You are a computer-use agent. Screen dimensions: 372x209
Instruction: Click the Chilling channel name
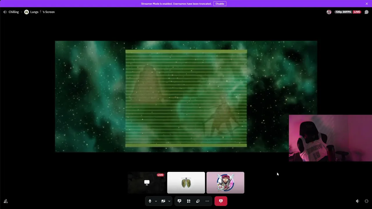pos(14,12)
